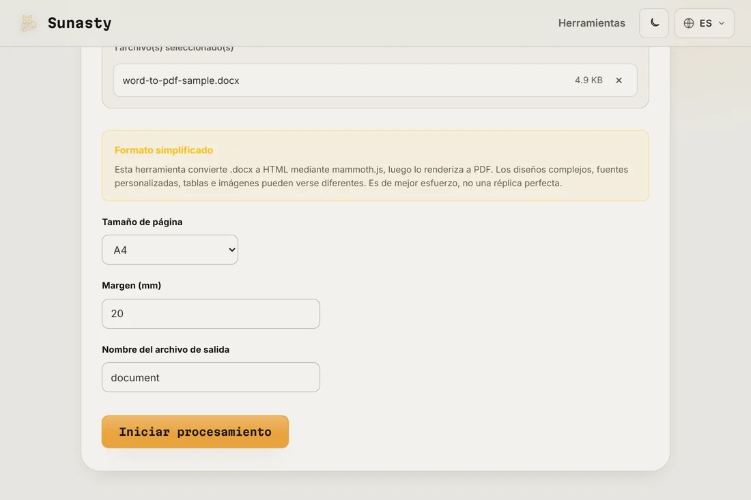Image resolution: width=751 pixels, height=500 pixels.
Task: Click the word-to-pdf-sample.docx file name
Action: pos(180,80)
